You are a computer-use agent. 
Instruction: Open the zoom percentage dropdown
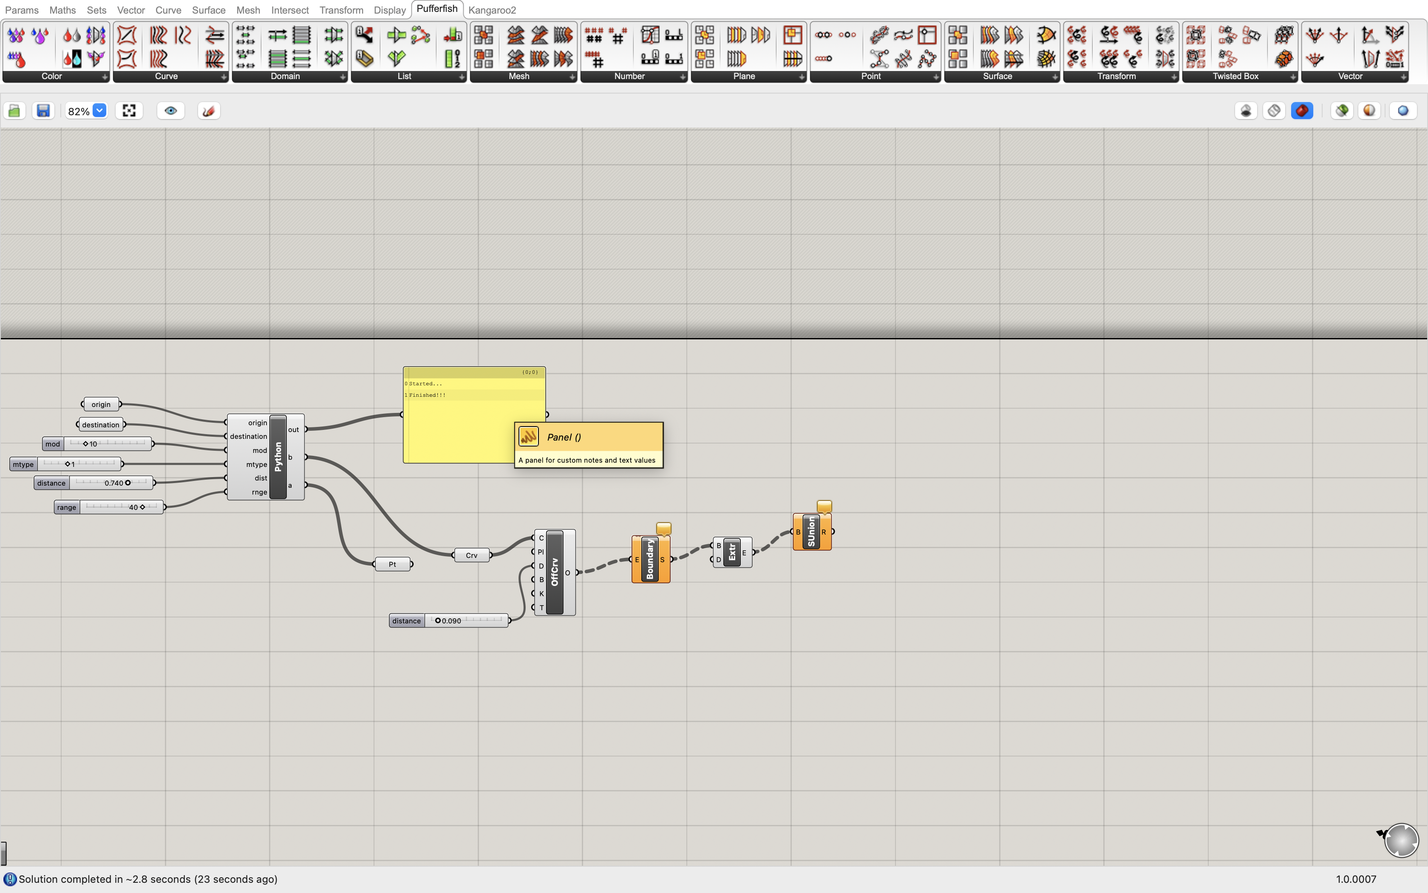pyautogui.click(x=99, y=111)
